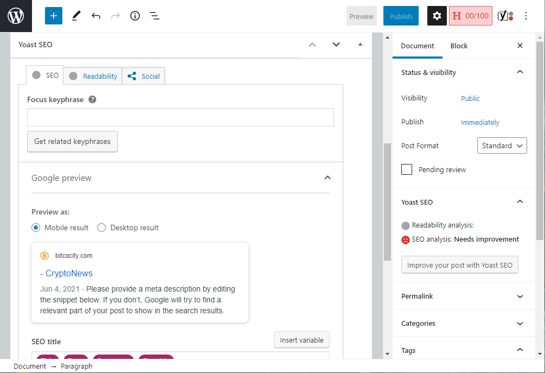Open the headline analyzer score 00/100

[471, 16]
